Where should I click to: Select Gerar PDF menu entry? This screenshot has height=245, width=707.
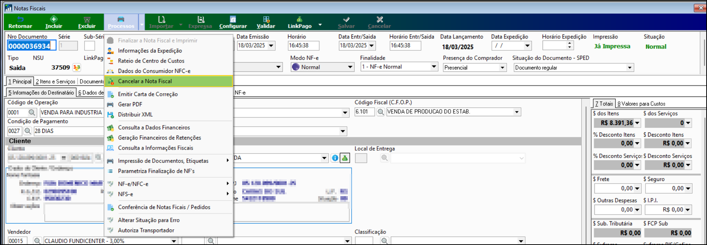(x=169, y=104)
